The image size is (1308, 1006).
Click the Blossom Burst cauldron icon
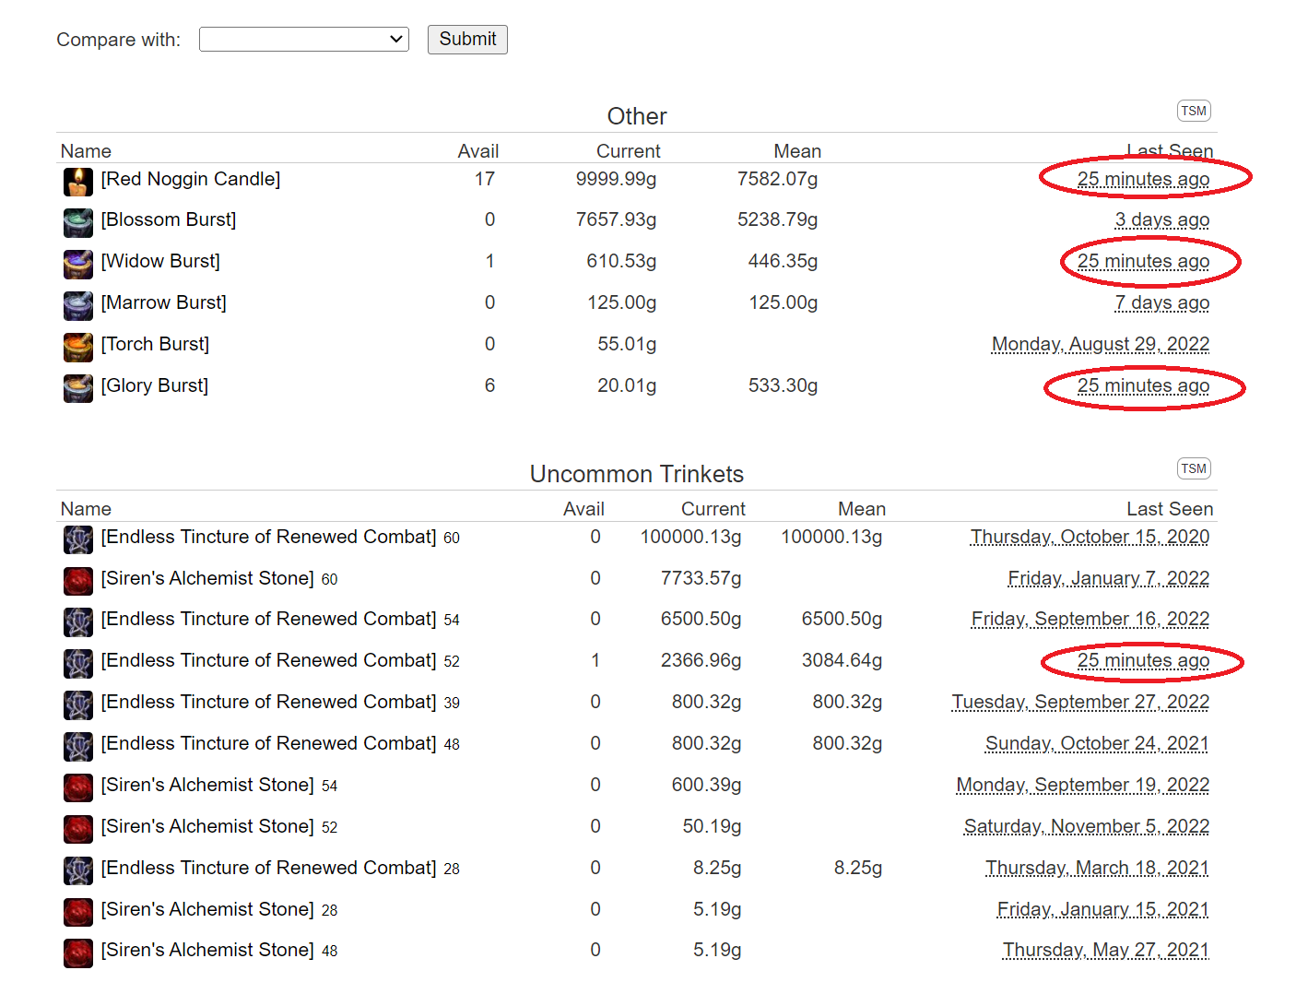(x=77, y=222)
